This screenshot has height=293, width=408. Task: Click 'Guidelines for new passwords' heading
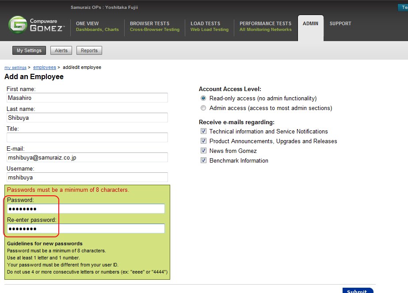45,244
